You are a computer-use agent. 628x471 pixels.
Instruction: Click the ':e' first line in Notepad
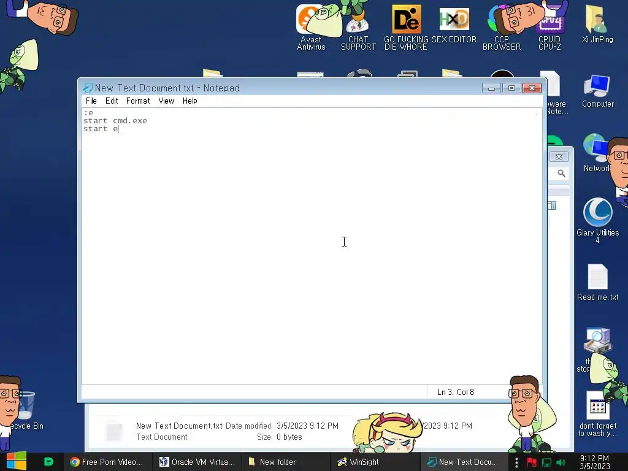[x=88, y=113]
